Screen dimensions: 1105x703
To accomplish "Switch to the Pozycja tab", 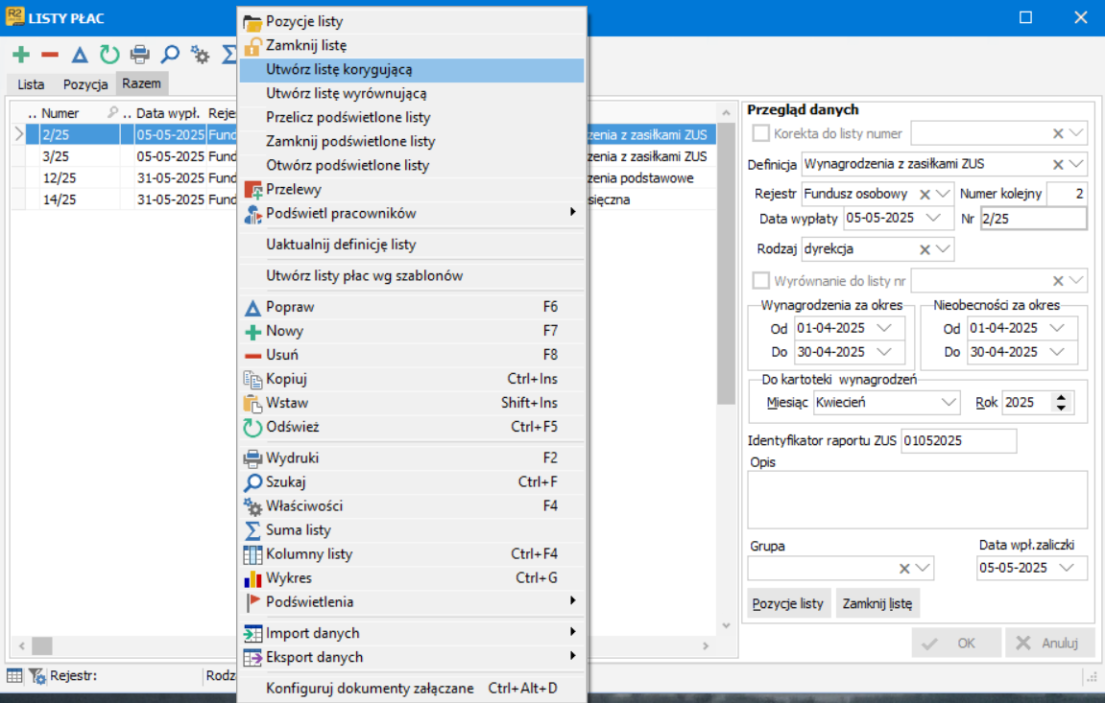I will coord(85,84).
